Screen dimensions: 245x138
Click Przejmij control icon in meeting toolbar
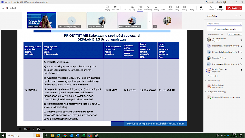tap(107, 8)
